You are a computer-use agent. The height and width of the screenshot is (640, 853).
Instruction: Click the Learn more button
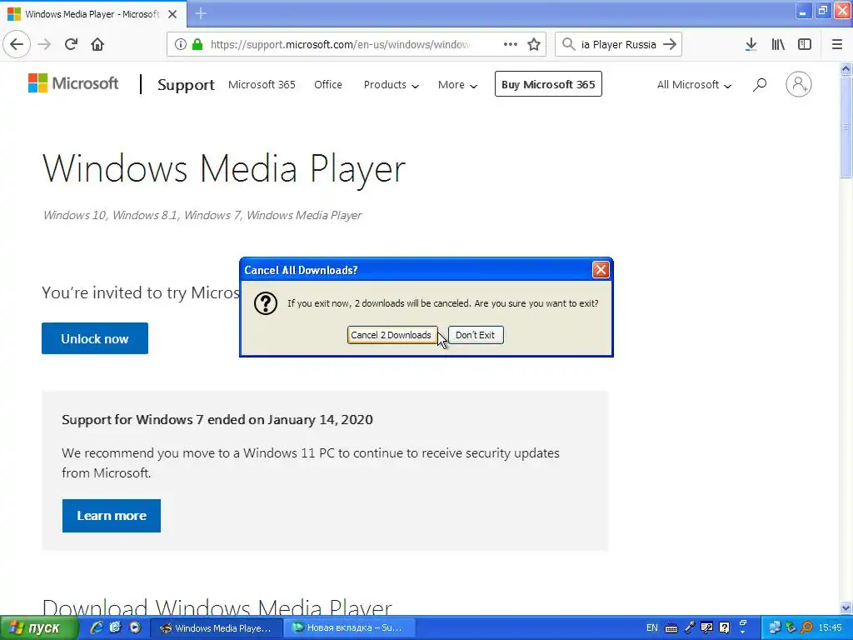(x=112, y=516)
